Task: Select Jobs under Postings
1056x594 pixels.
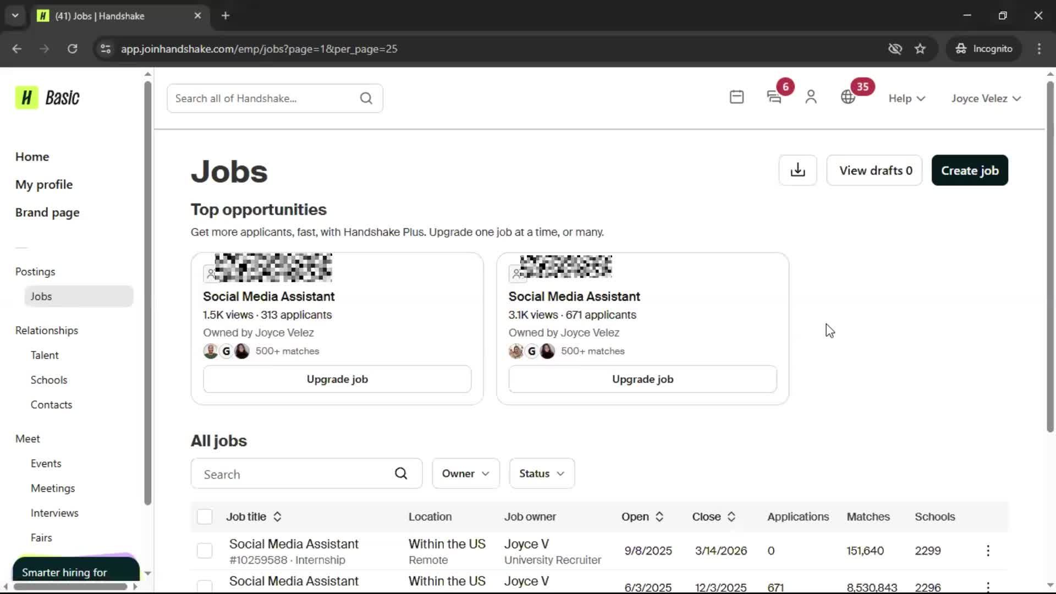Action: pyautogui.click(x=79, y=296)
